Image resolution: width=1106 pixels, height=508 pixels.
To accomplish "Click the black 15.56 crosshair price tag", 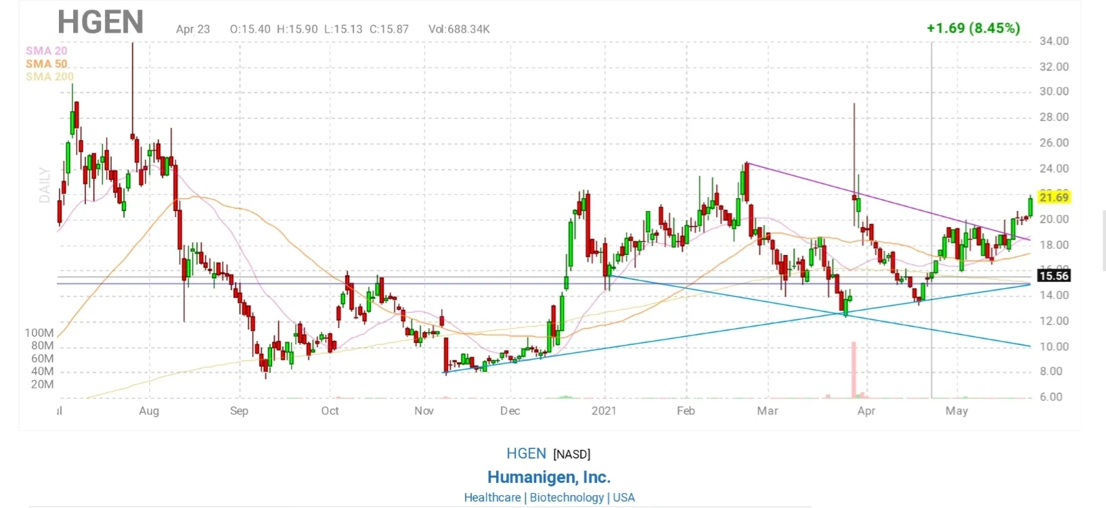I will [1053, 275].
